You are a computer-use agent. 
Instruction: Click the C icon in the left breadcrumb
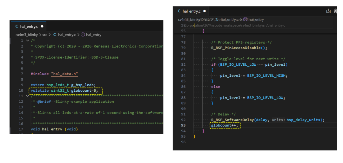(x=55, y=35)
